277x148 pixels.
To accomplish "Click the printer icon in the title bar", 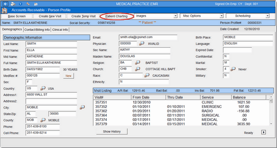I will point(13,4).
